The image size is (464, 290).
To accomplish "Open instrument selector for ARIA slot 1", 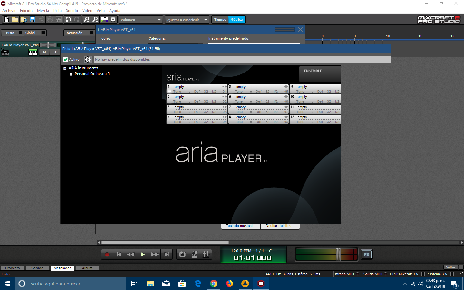I will point(197,87).
